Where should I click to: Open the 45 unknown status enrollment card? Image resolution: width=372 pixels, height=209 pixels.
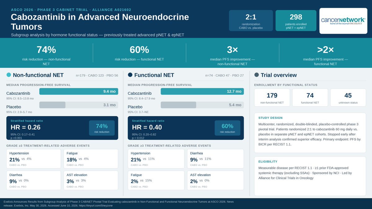click(348, 98)
